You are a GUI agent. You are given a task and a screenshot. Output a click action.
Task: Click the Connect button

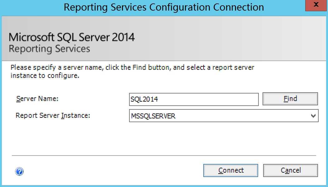[x=231, y=170]
